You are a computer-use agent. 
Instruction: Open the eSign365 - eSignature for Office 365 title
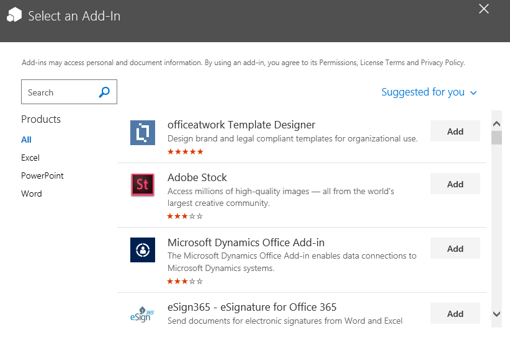click(252, 307)
